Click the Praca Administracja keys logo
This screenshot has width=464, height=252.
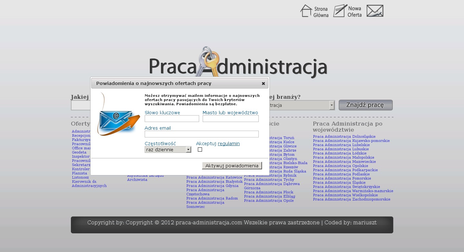[238, 63]
